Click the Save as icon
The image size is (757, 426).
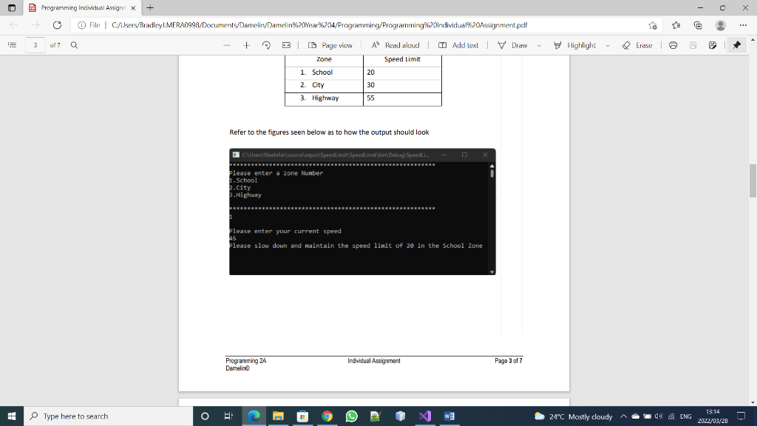pos(713,45)
